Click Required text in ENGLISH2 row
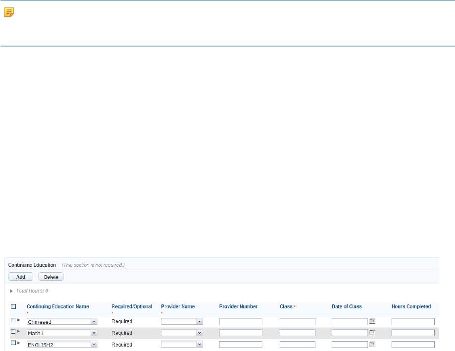 (x=122, y=345)
